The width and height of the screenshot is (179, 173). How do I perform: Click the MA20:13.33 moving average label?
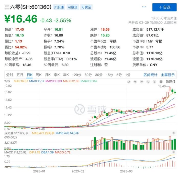pos(53,81)
